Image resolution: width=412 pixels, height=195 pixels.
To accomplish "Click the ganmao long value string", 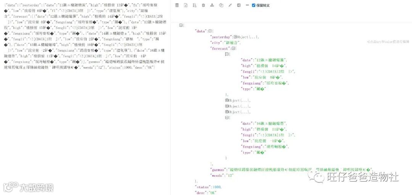I will click(x=301, y=170).
